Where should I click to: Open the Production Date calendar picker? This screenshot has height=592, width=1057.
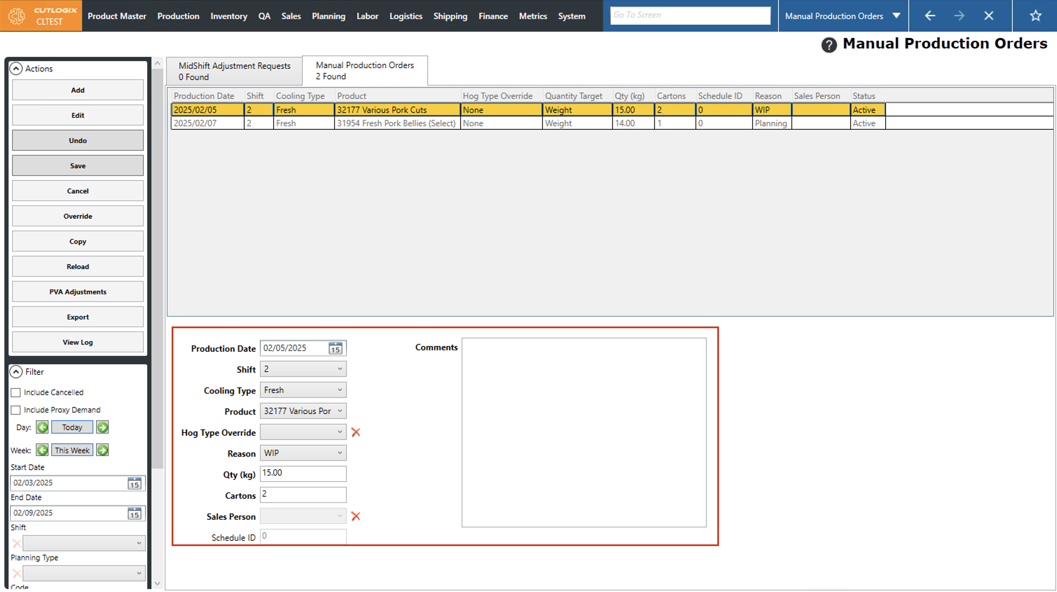pos(335,349)
